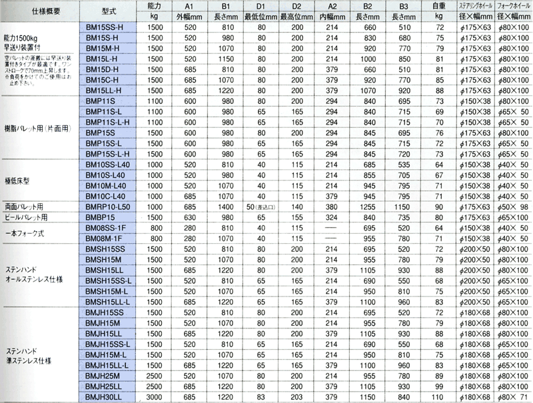Click model BMP11S cell

[x=108, y=101]
